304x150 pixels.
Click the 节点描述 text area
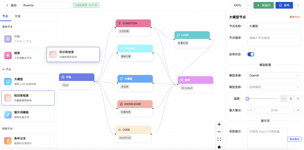[274, 40]
